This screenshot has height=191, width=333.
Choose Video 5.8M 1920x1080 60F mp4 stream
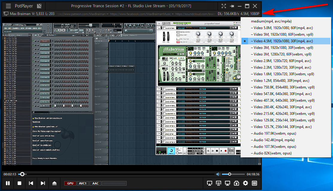point(286,28)
